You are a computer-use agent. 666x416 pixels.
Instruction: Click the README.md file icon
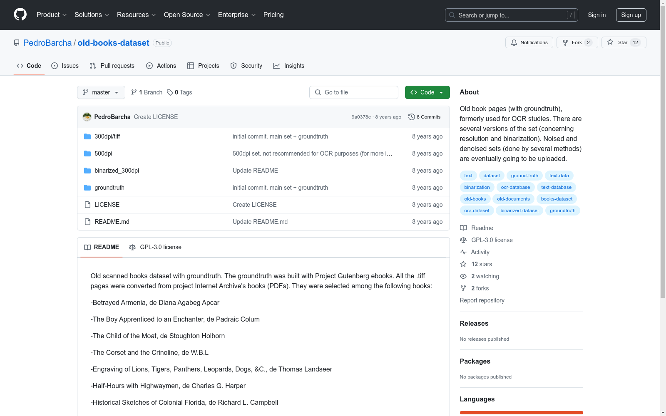[x=87, y=222]
